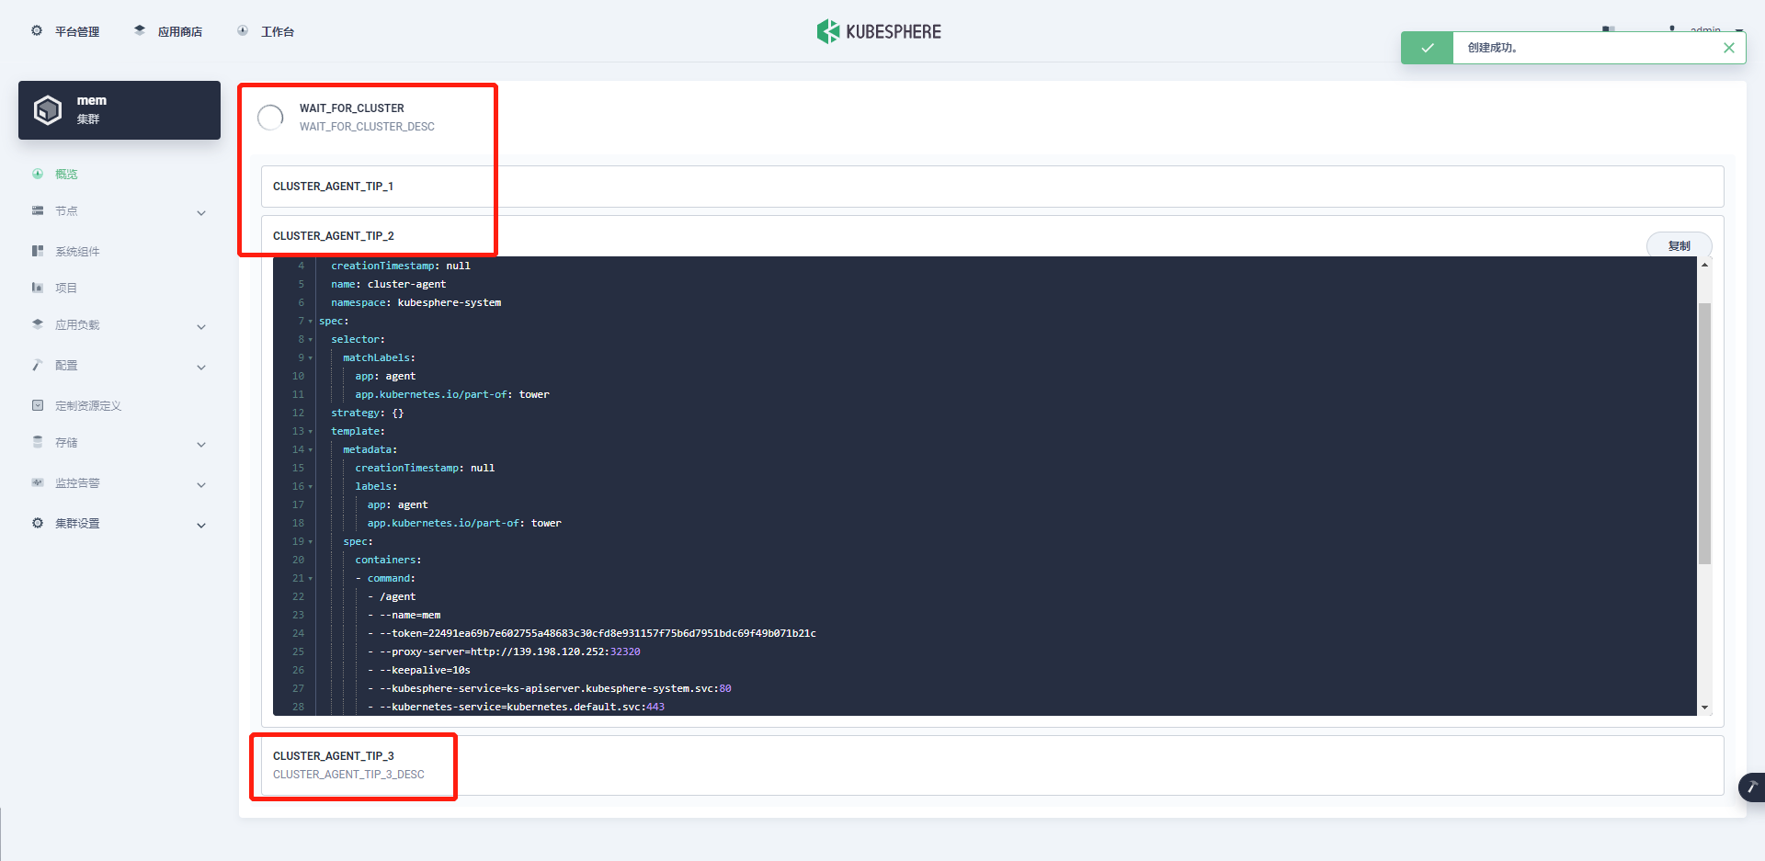Click the loading spinner beside WAIT_FOR_CLUSTER

point(270,118)
